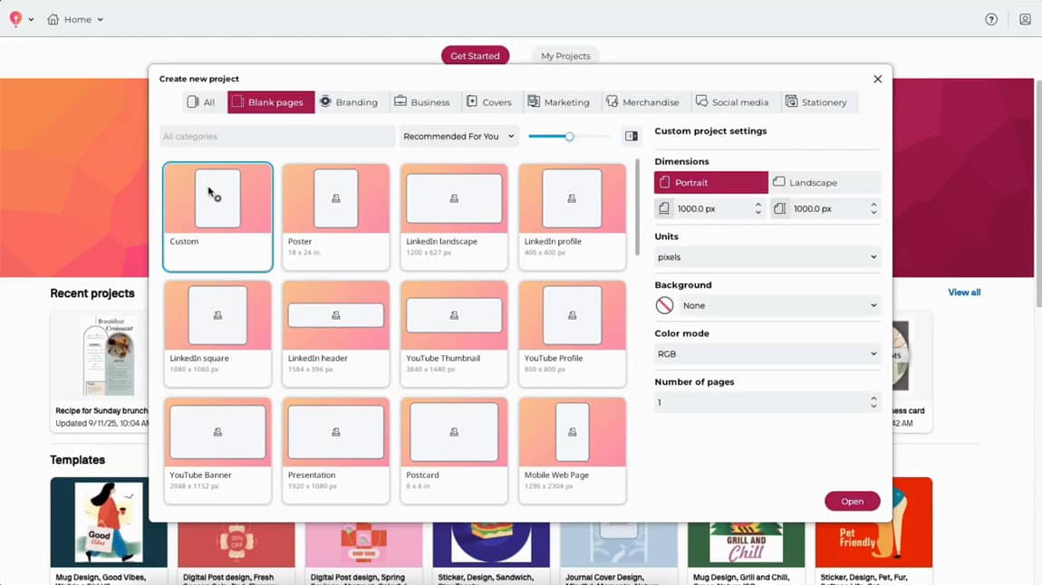1042x585 pixels.
Task: Select Portrait orientation
Action: coord(710,183)
